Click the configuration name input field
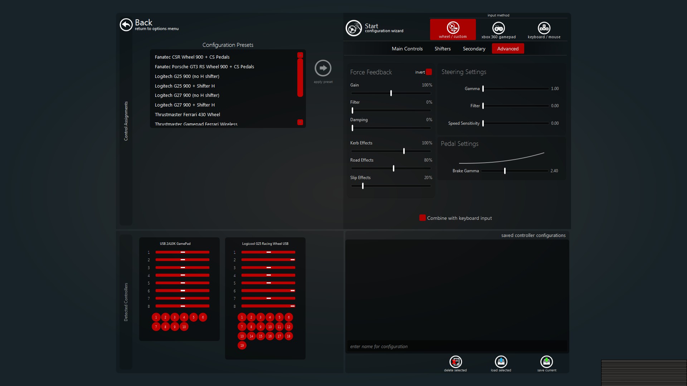The width and height of the screenshot is (687, 386). [x=456, y=346]
